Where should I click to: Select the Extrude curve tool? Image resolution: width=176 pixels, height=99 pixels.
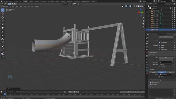2,43
